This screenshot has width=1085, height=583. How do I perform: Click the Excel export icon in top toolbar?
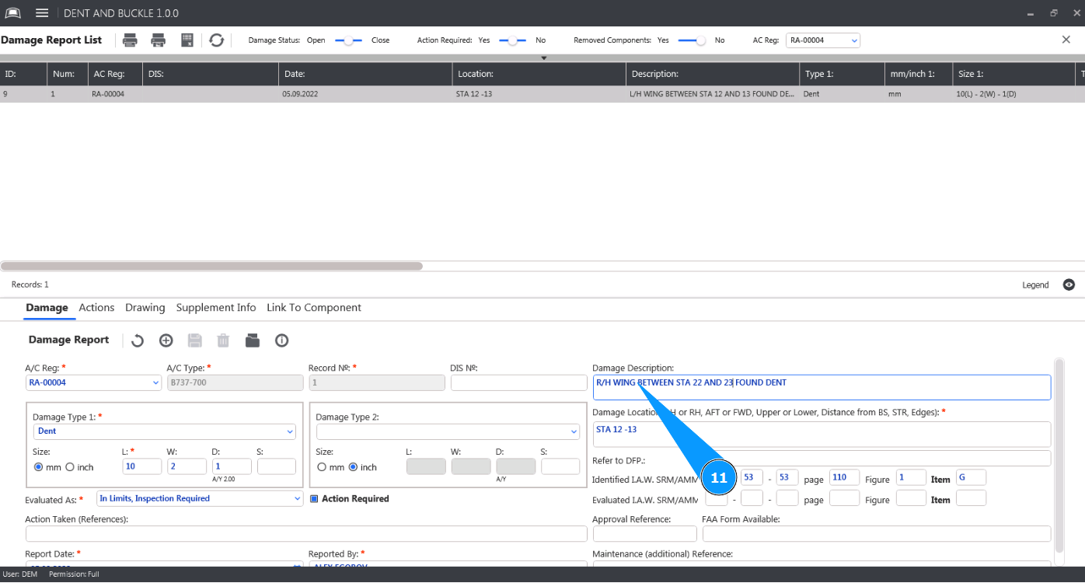tap(187, 40)
